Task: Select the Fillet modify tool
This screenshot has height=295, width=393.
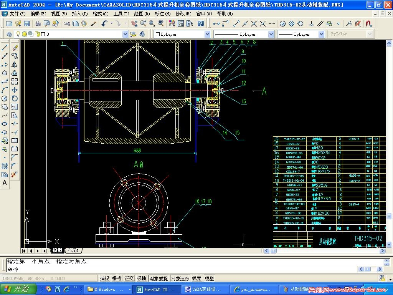Action: tap(15, 166)
